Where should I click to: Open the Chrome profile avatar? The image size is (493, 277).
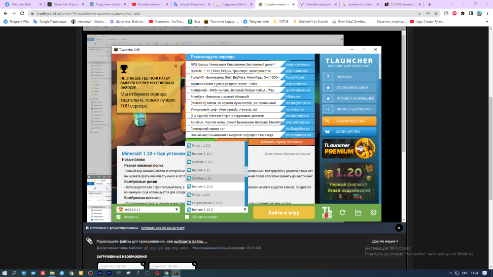(x=479, y=13)
